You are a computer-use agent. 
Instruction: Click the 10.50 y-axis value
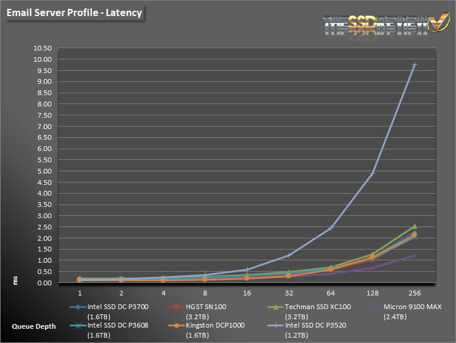point(43,48)
